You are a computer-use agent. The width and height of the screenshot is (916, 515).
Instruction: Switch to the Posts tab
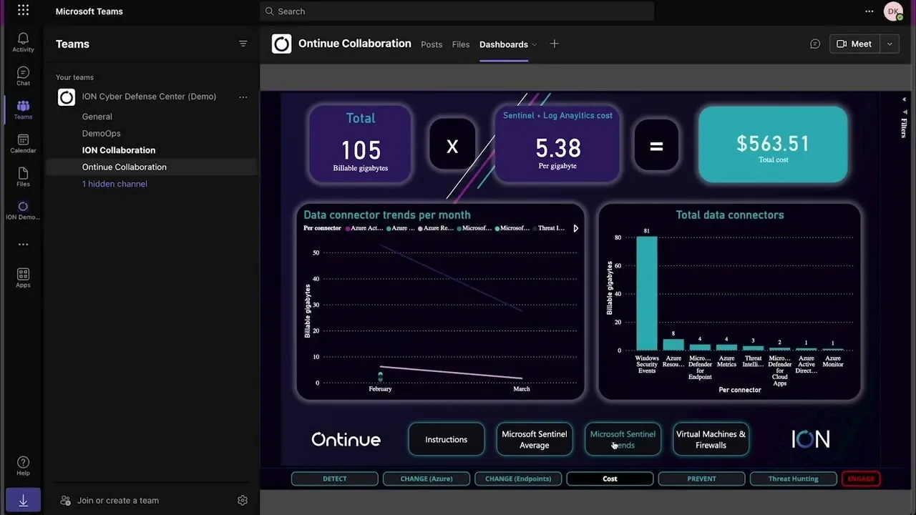click(432, 44)
